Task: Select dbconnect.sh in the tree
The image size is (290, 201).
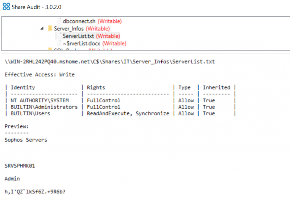Action: tap(79, 21)
